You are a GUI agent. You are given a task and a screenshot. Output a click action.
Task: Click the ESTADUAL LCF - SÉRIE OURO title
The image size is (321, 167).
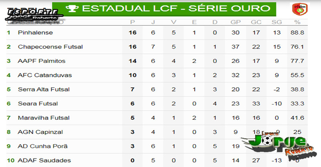[176, 8]
